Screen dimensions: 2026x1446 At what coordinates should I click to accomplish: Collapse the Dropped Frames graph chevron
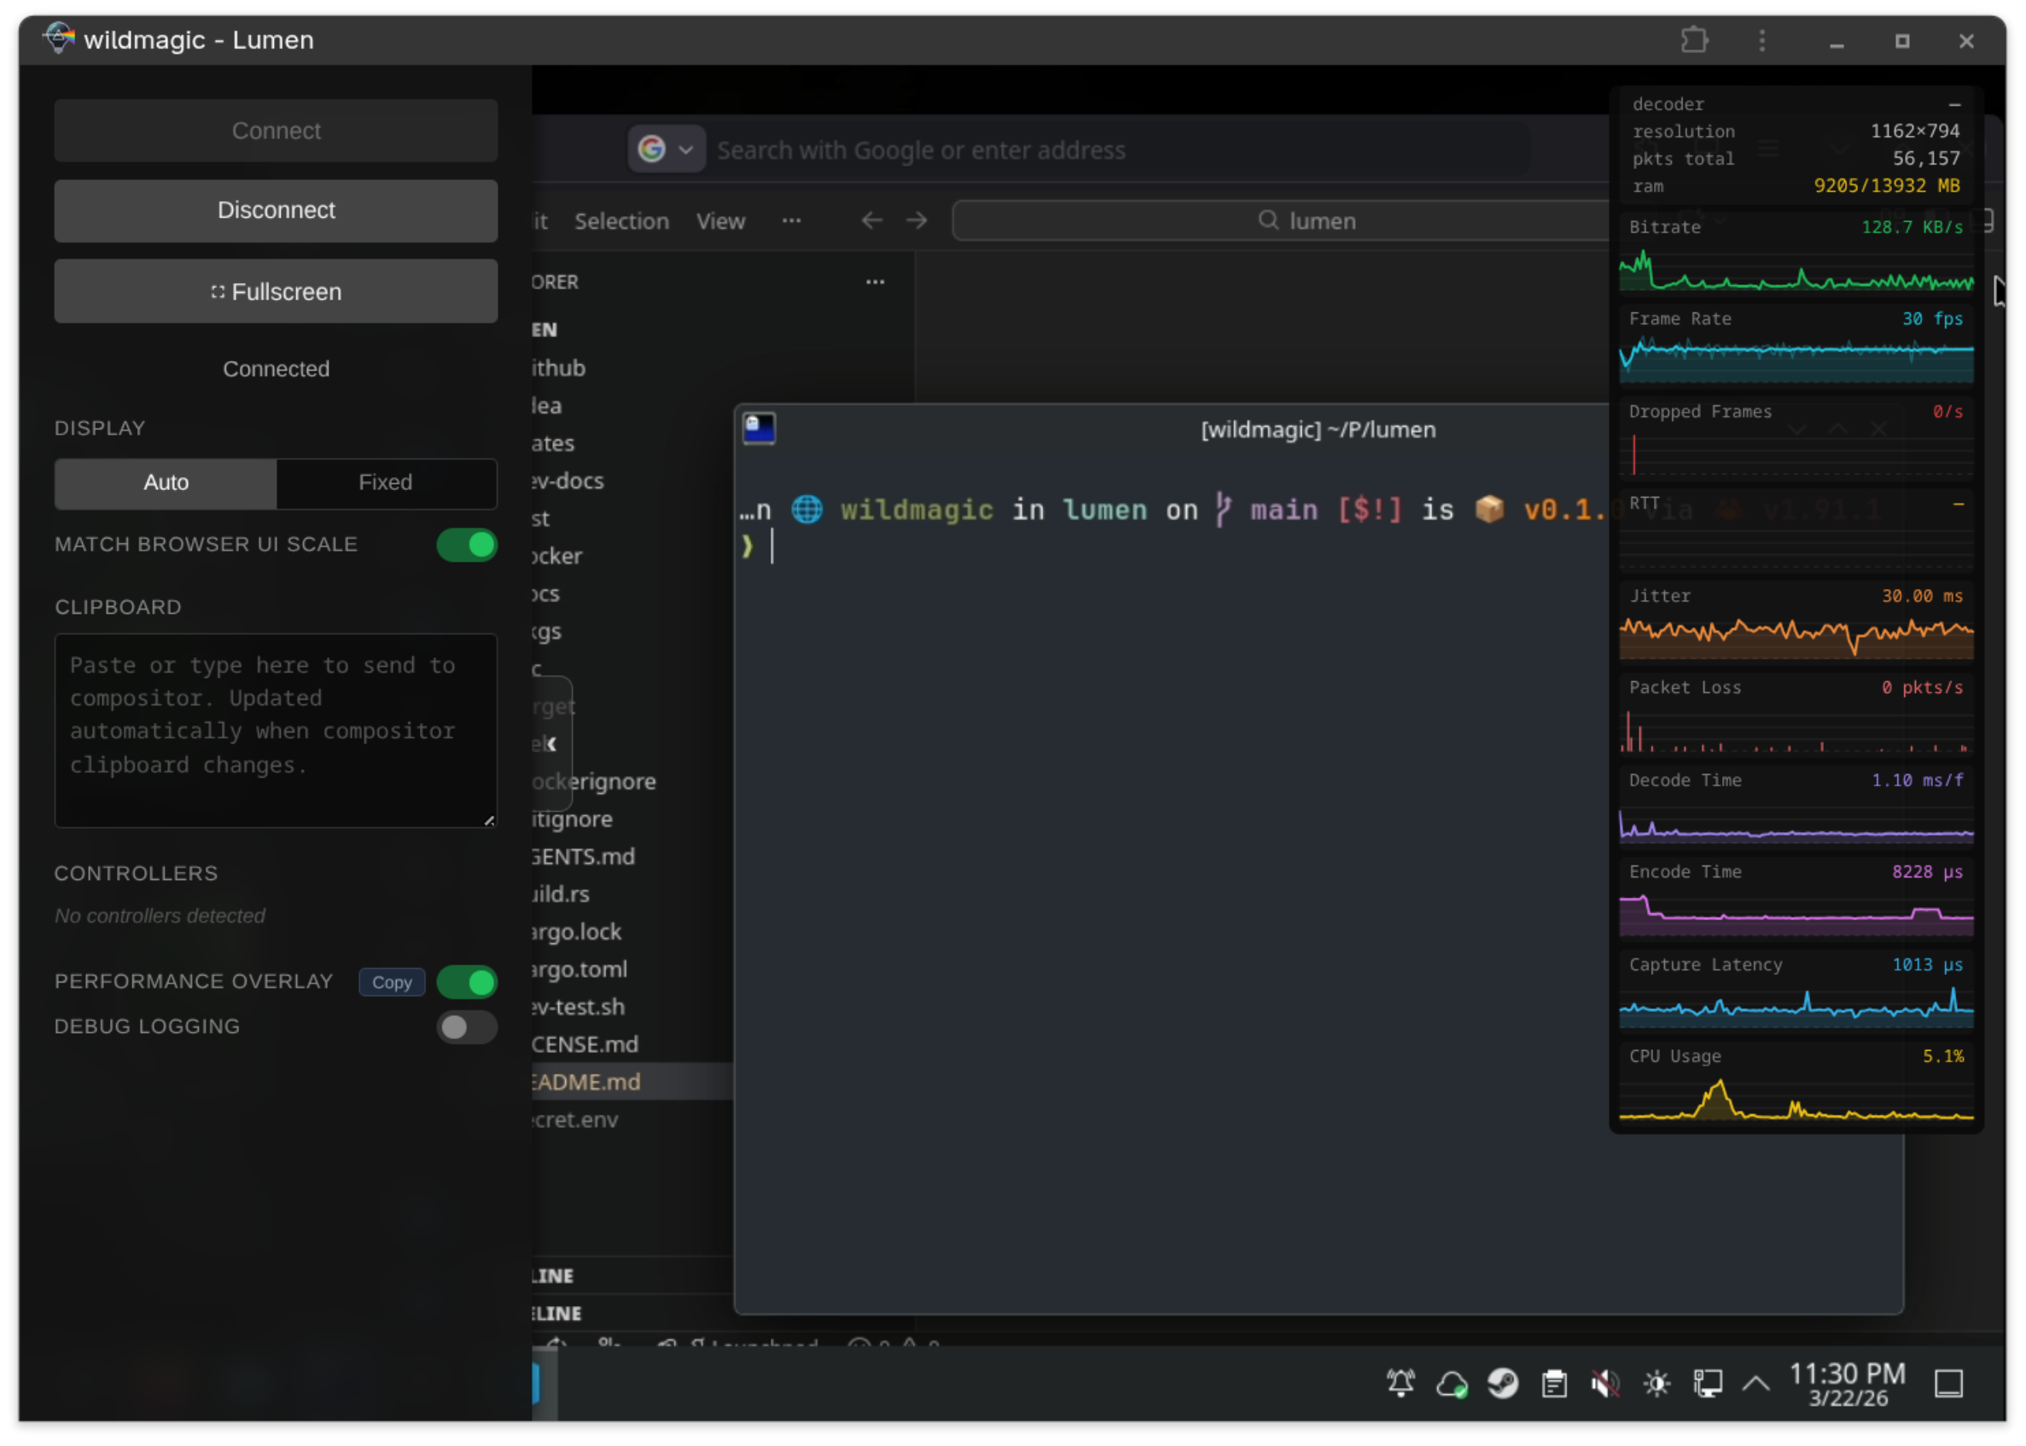(1799, 429)
